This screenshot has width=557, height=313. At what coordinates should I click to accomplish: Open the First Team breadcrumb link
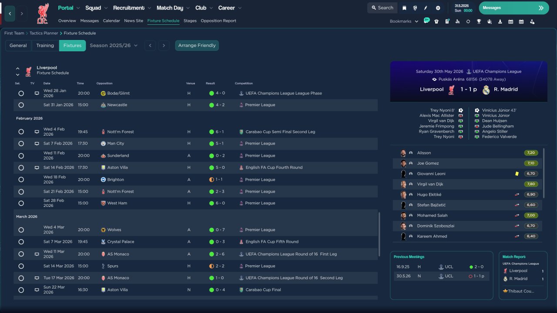14,33
